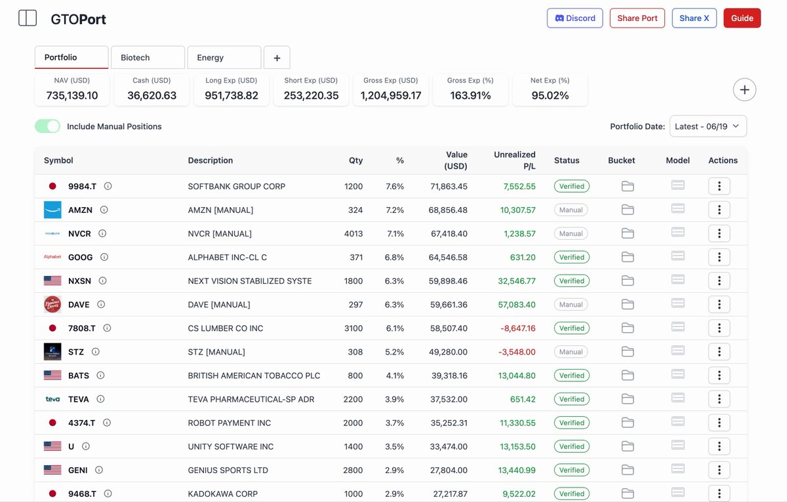Open actions menu for GOOG row
This screenshot has width=787, height=502.
[719, 257]
